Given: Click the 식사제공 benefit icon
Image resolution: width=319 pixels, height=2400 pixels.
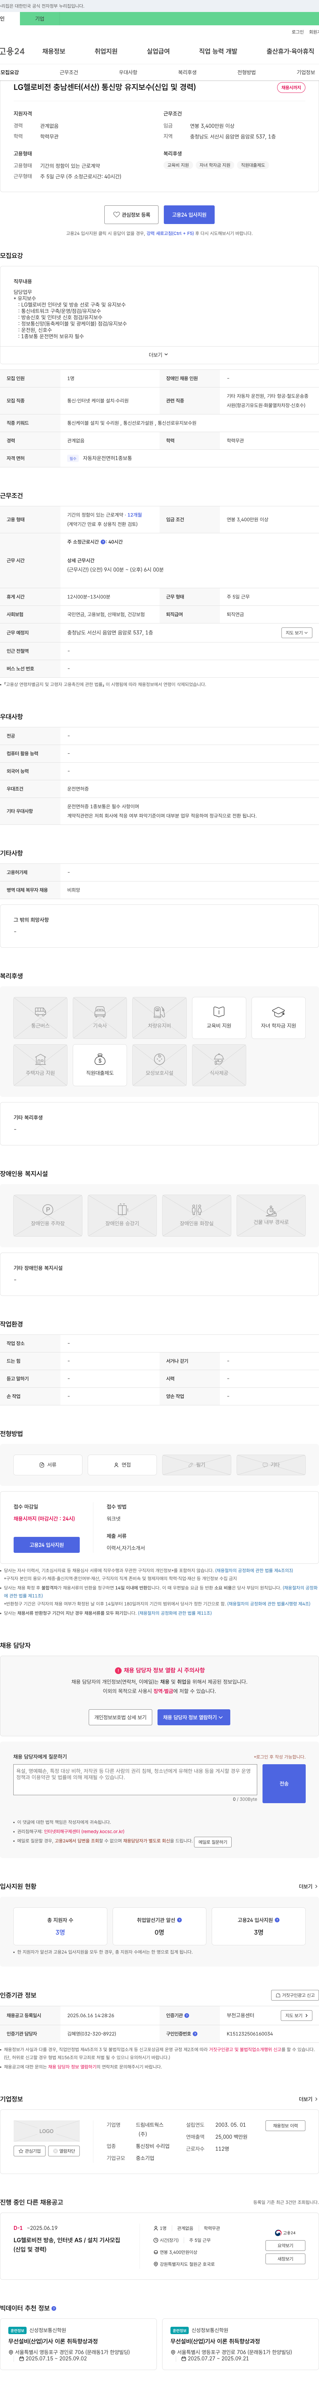Looking at the screenshot, I should 219,1065.
